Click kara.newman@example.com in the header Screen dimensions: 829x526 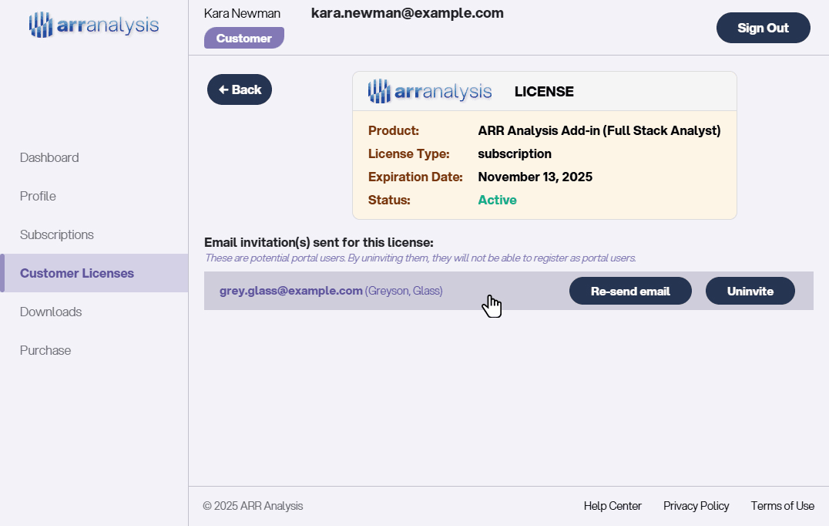pyautogui.click(x=407, y=13)
